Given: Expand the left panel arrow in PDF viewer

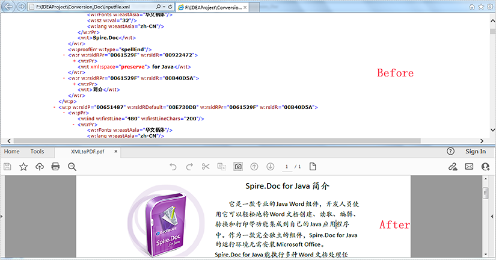Looking at the screenshot, I should [2, 217].
